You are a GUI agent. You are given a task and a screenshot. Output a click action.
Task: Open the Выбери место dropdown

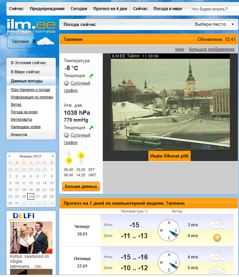[214, 24]
